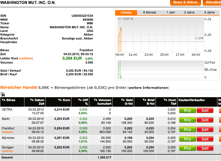Click Berlin price 0,205 EUR

pyautogui.click(x=62, y=119)
